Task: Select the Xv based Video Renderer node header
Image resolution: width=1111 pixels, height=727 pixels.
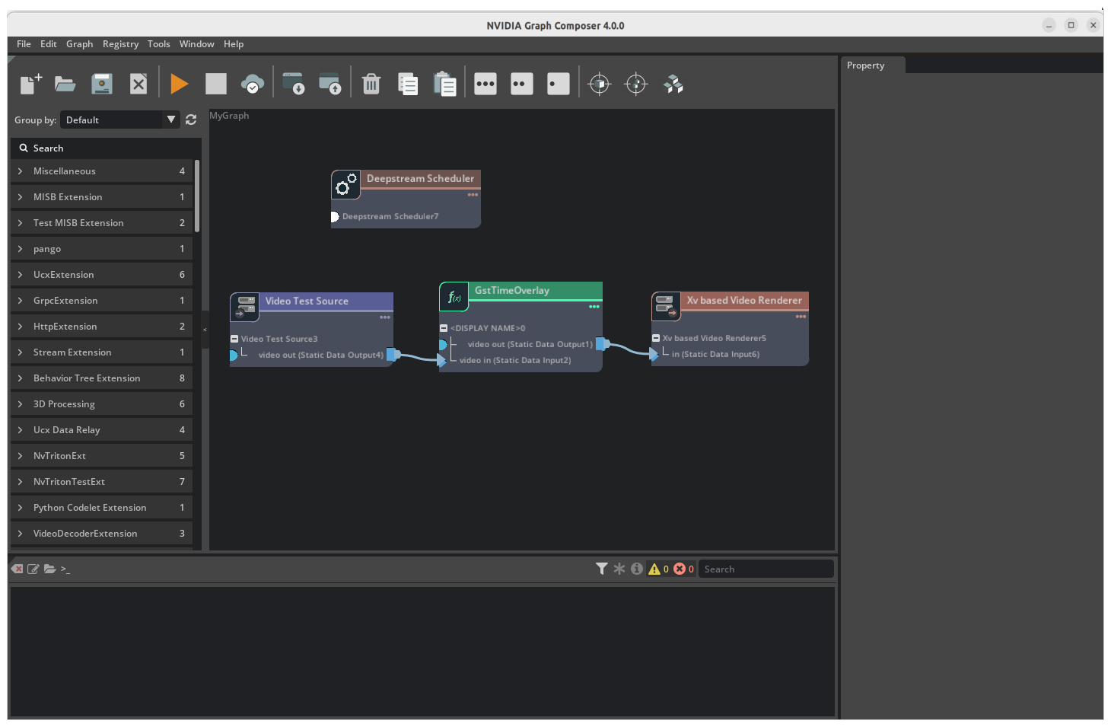Action: [x=744, y=301]
